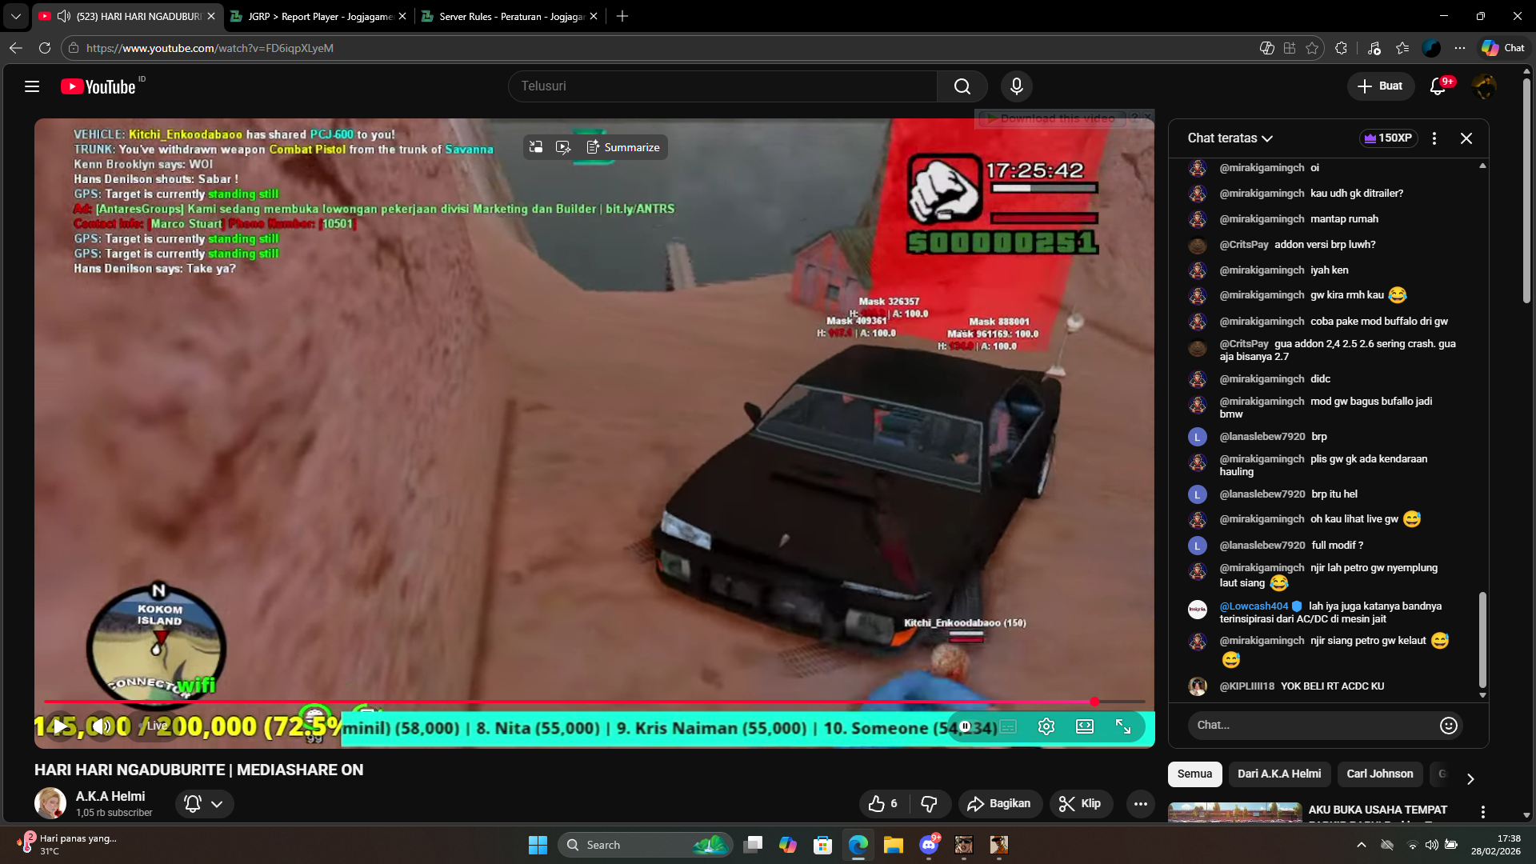Viewport: 1536px width, 864px height.
Task: Dislike the video
Action: click(x=929, y=804)
